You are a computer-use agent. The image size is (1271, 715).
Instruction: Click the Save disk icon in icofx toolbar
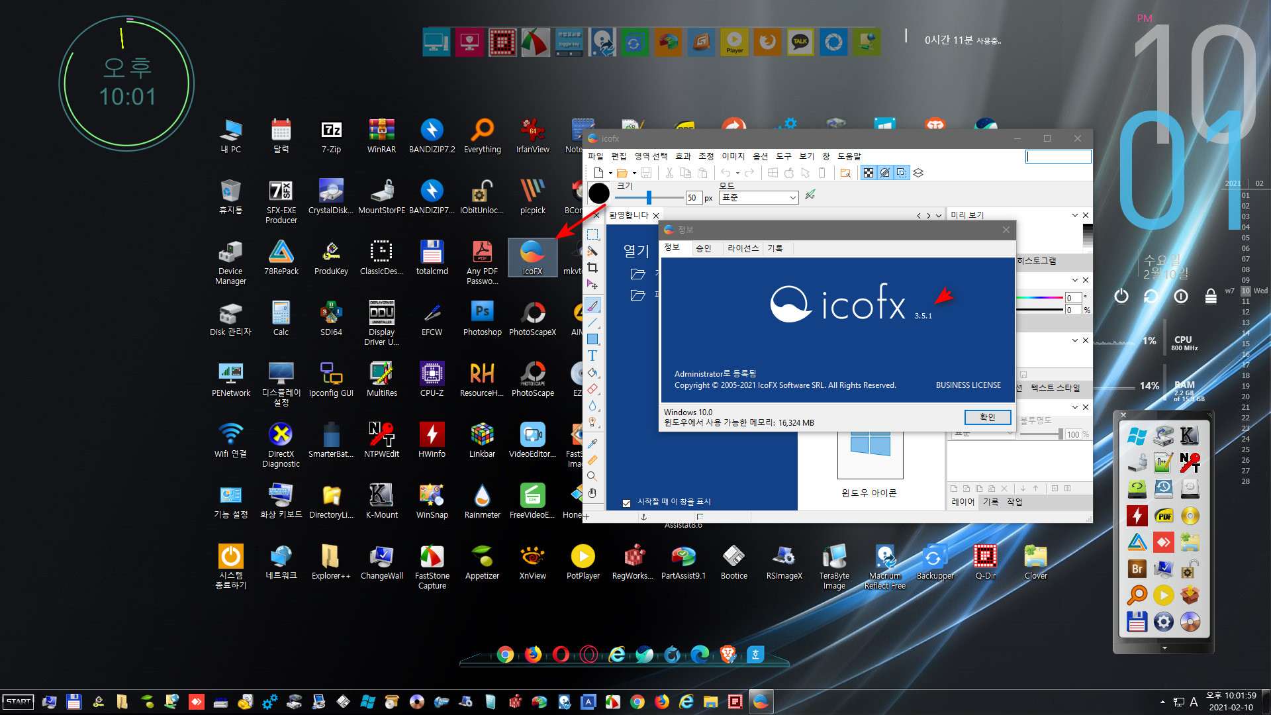tap(646, 173)
